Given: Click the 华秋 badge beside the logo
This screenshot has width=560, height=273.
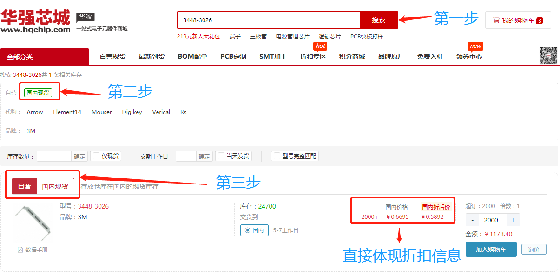Looking at the screenshot, I should tap(85, 16).
